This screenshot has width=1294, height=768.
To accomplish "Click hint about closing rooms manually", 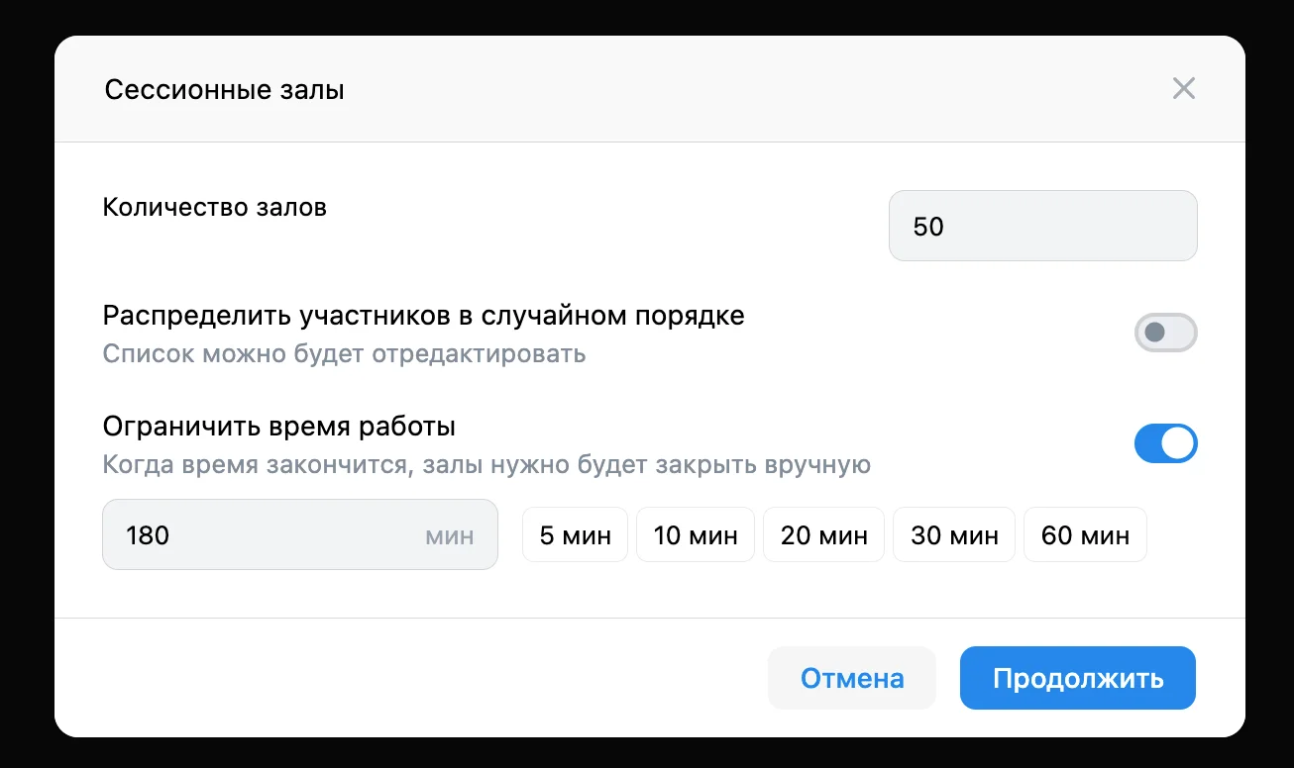I will click(x=486, y=464).
